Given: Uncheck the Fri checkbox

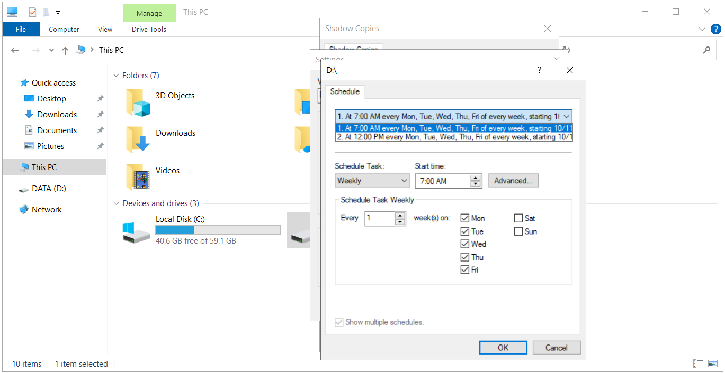Looking at the screenshot, I should [465, 270].
